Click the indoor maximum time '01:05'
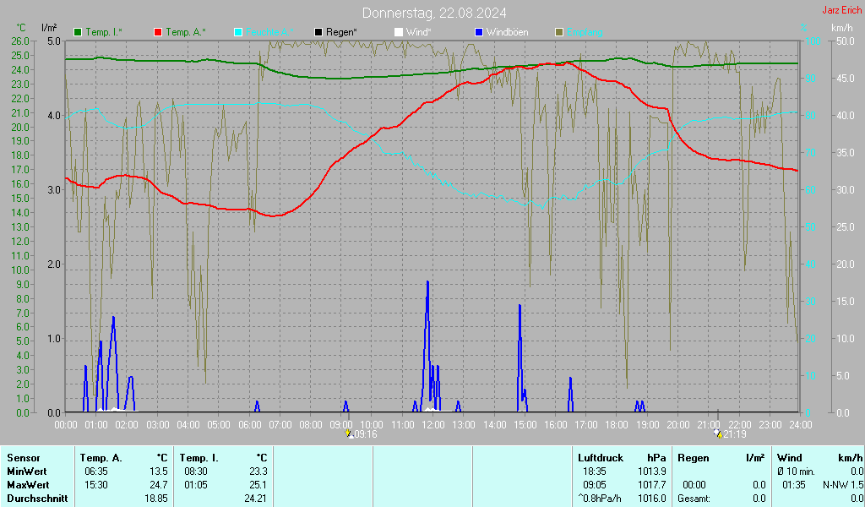 pos(196,485)
